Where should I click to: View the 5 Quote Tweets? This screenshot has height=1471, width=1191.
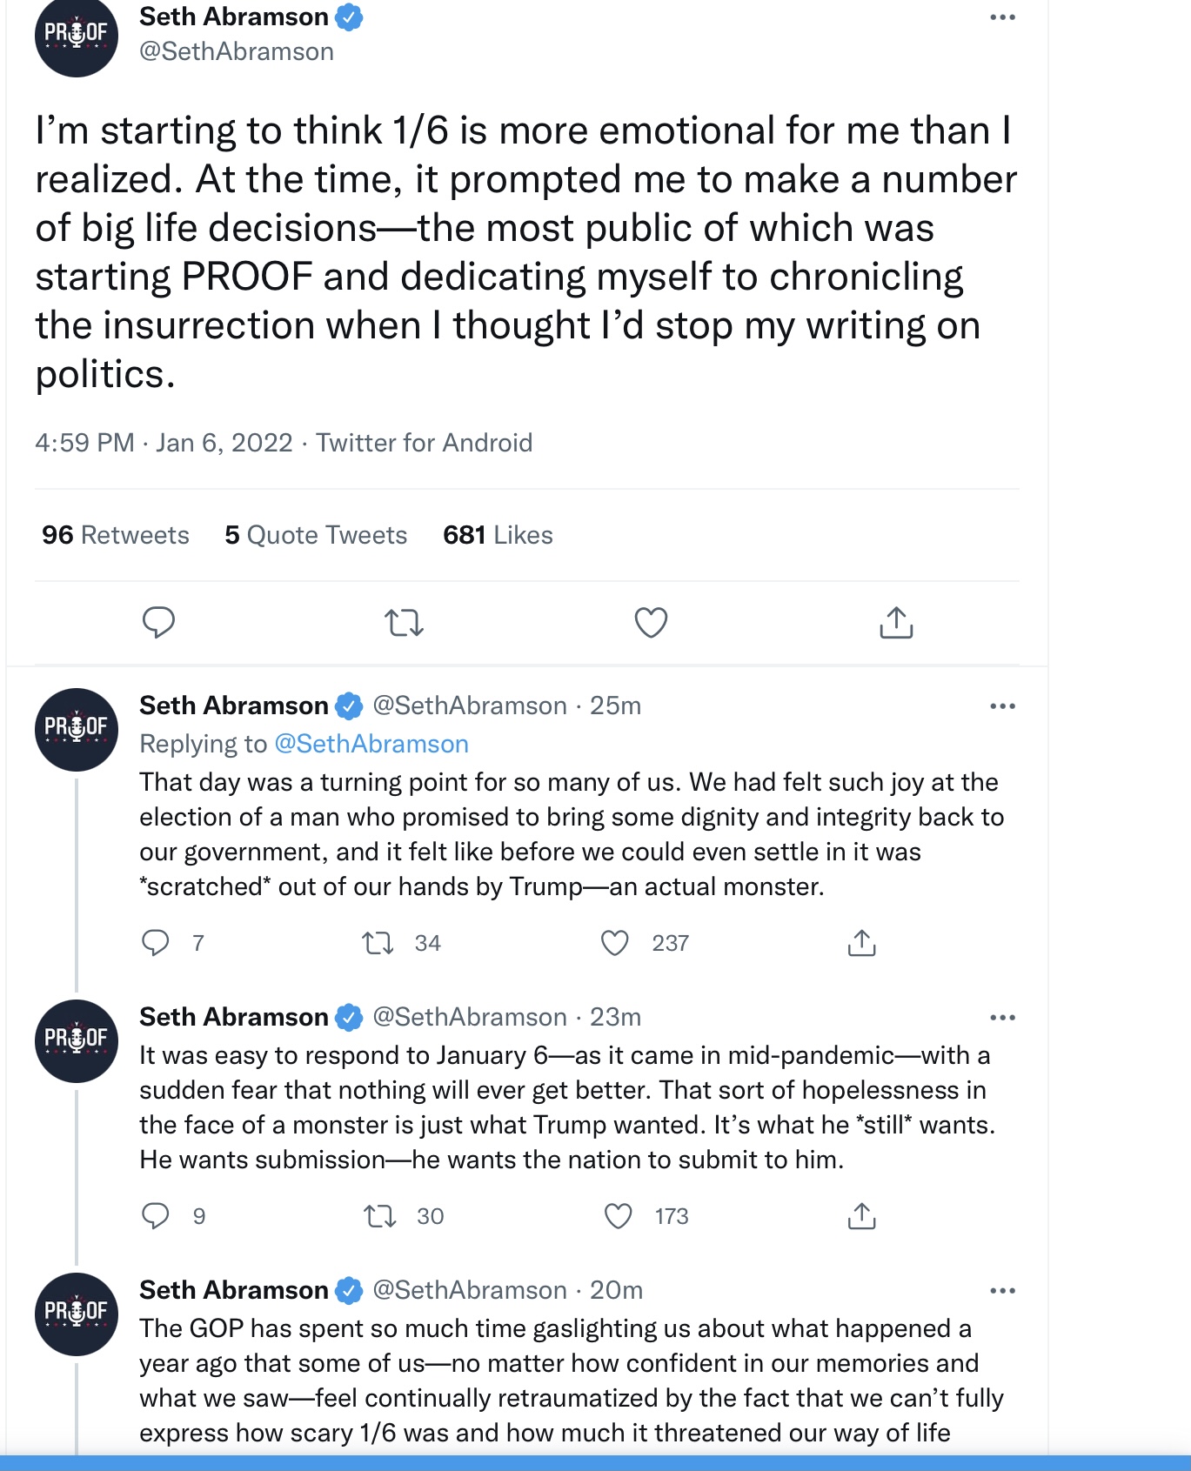click(x=316, y=535)
